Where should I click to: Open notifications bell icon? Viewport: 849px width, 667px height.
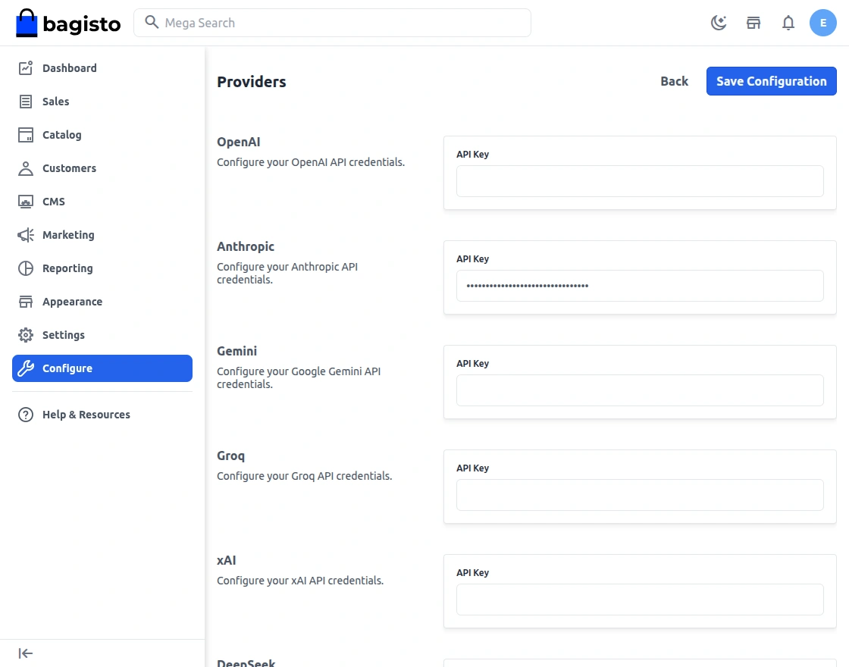point(788,23)
